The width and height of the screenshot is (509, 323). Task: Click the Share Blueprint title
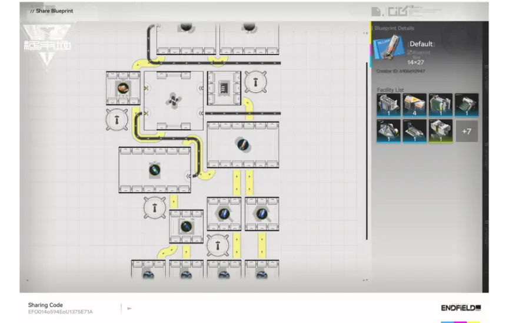click(x=54, y=11)
